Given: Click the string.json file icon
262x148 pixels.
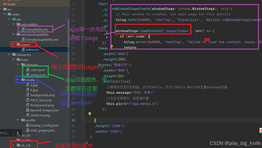Looking at the screenshot, I should pos(28,75).
